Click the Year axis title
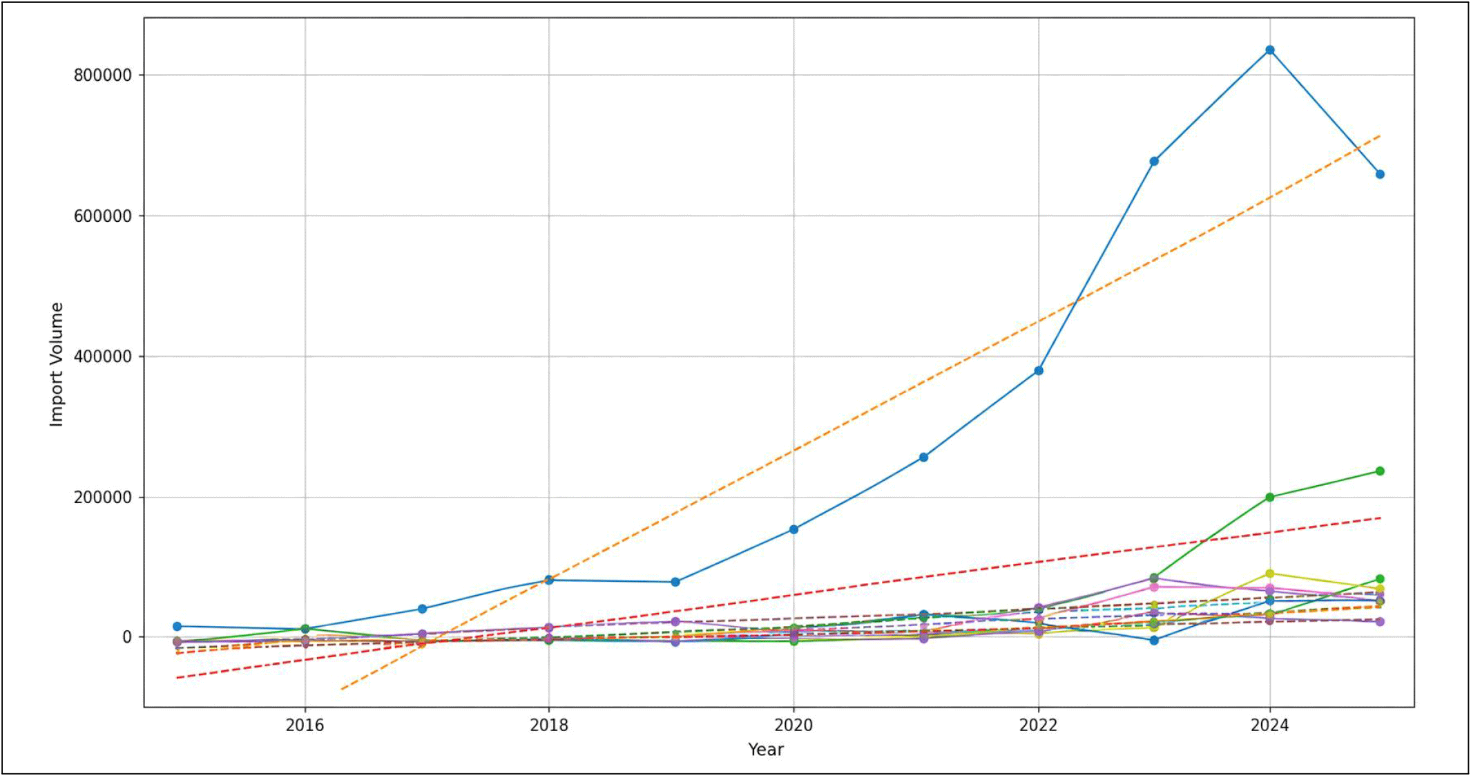1471x776 pixels. [x=766, y=750]
